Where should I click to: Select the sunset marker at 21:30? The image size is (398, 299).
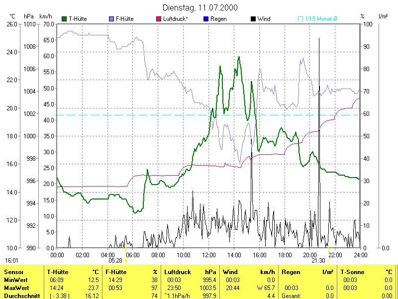[x=328, y=260]
